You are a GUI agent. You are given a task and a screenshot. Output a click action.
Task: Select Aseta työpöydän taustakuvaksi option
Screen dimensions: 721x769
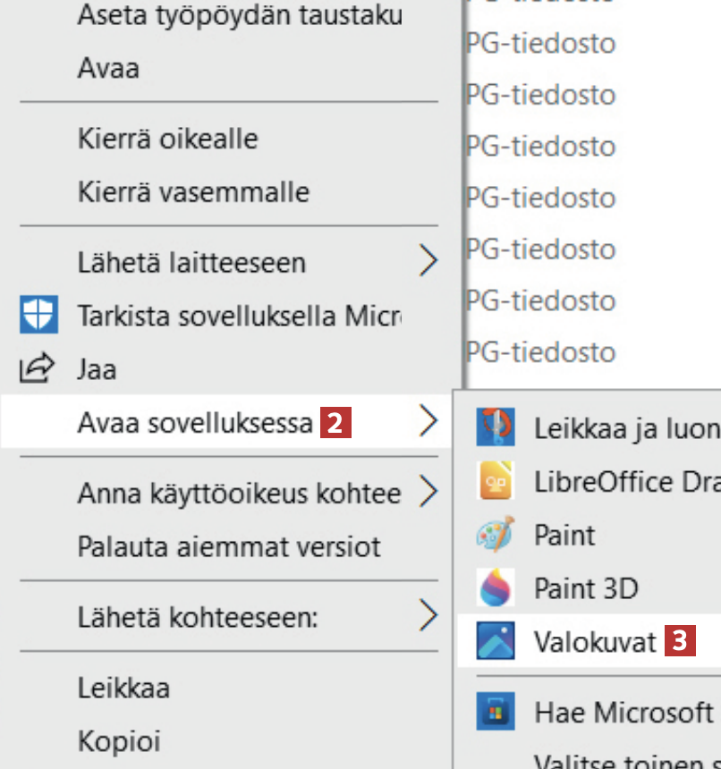pos(240,15)
